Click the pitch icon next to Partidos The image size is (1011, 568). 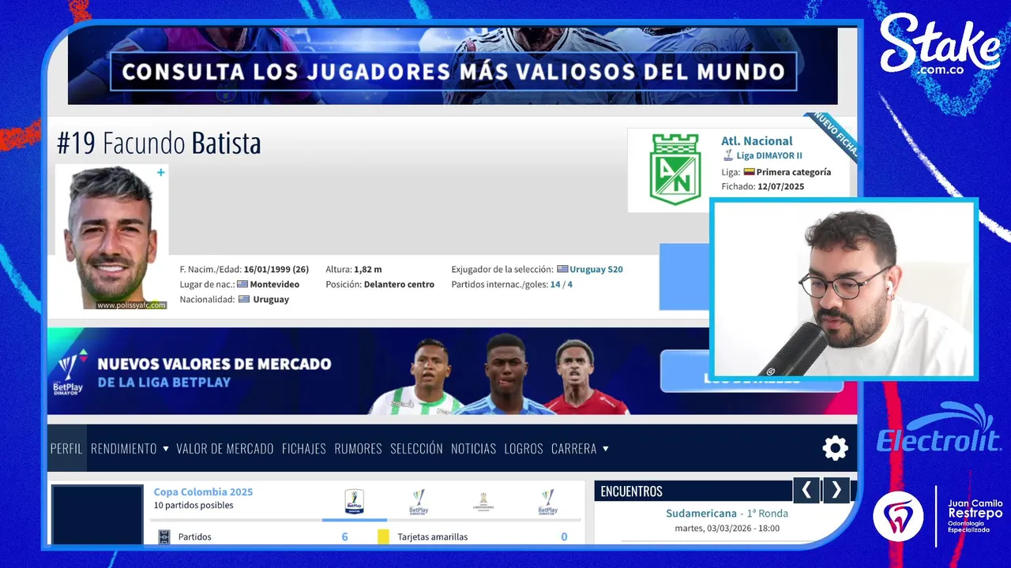(x=164, y=536)
